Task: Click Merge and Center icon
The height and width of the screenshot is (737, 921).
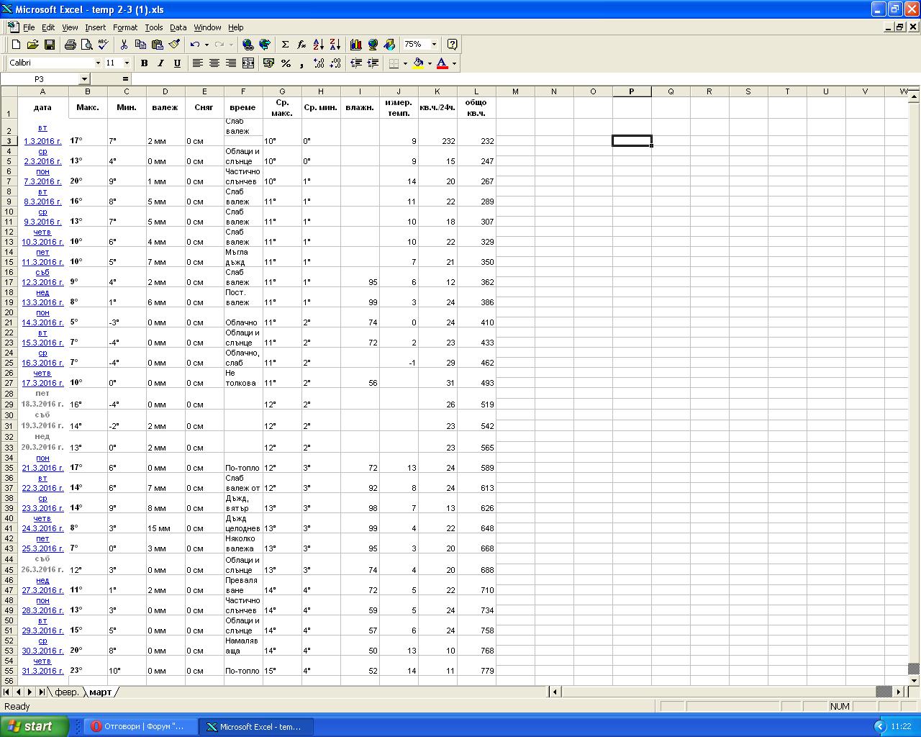Action: [248, 63]
